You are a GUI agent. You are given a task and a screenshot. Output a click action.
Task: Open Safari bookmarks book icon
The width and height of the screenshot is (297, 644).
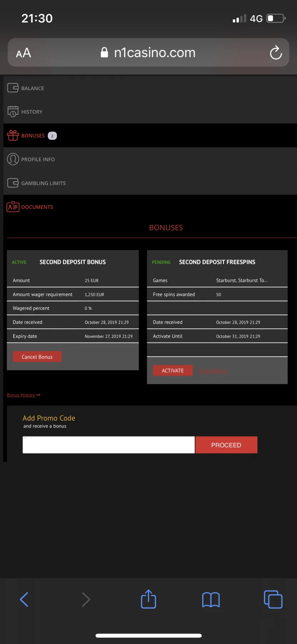click(x=211, y=600)
